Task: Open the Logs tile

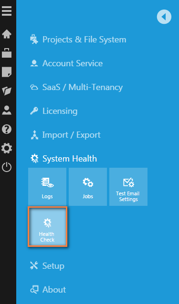Action: click(47, 187)
